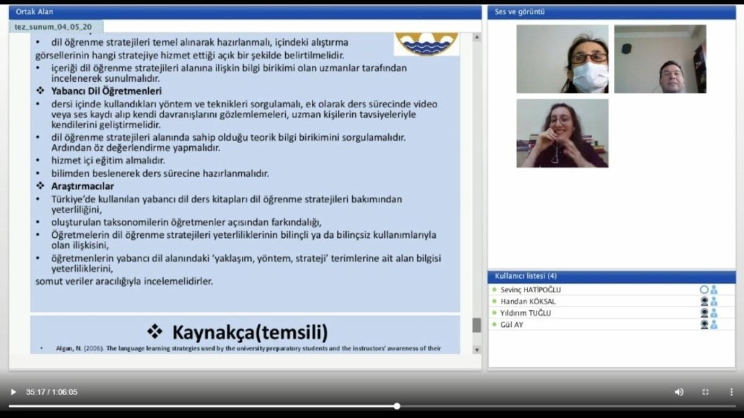
Task: Click the camera icon beside Gül AY
Action: click(704, 324)
